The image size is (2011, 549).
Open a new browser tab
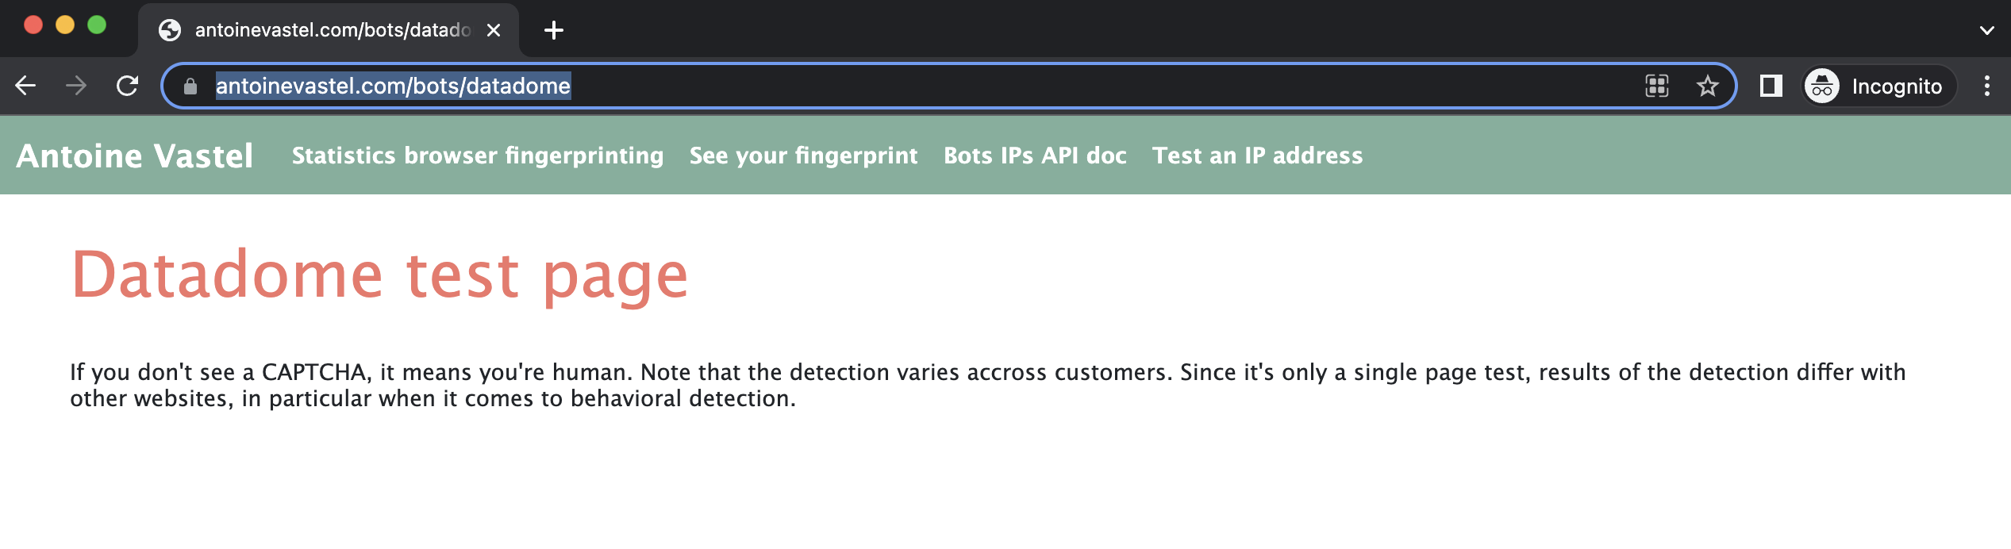click(553, 30)
